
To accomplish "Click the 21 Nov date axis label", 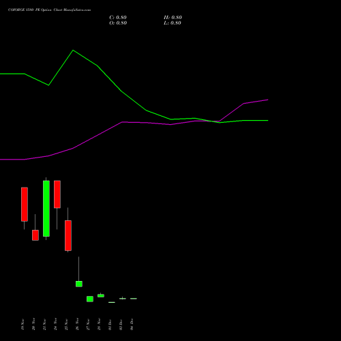I will click(44, 325).
